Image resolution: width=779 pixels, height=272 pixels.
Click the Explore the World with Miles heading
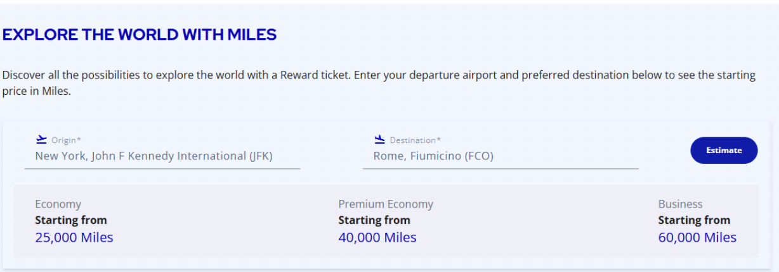coord(140,35)
